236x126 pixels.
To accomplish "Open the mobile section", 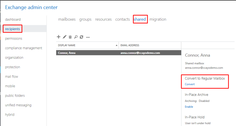I will (x=10, y=86).
